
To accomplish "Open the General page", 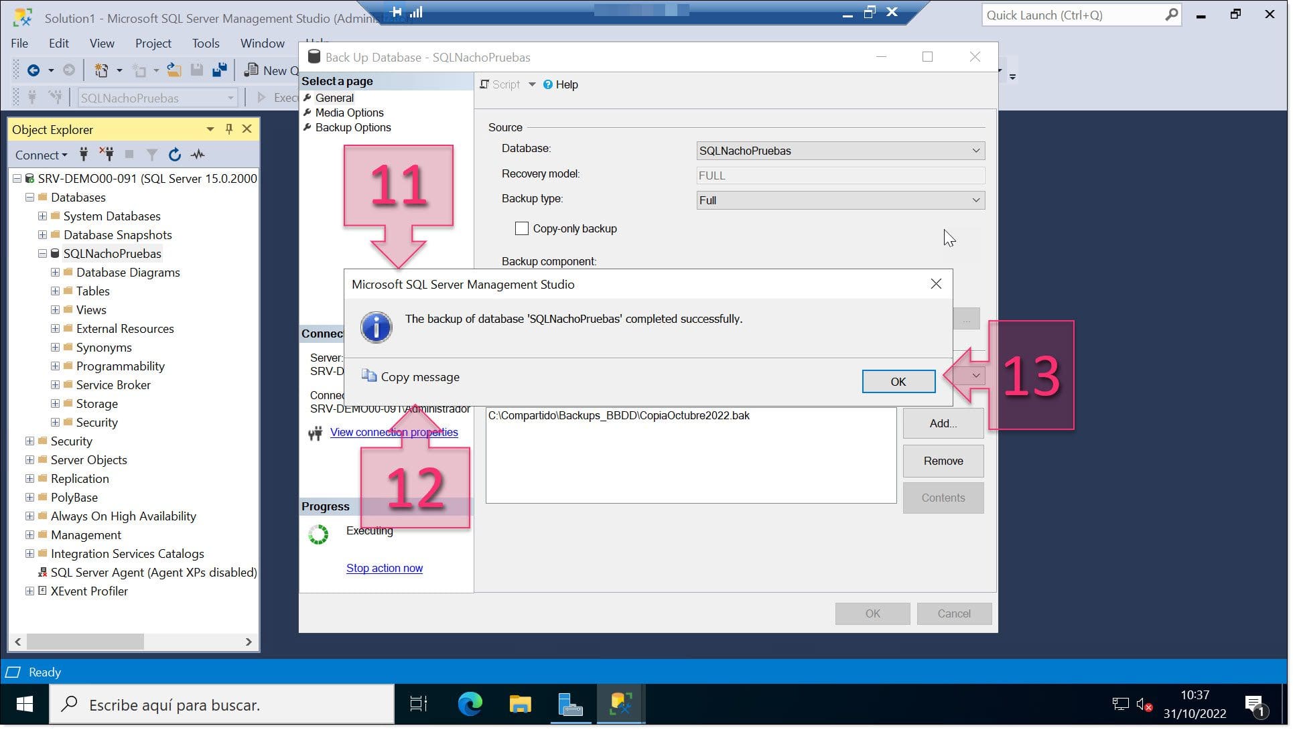I will click(335, 98).
